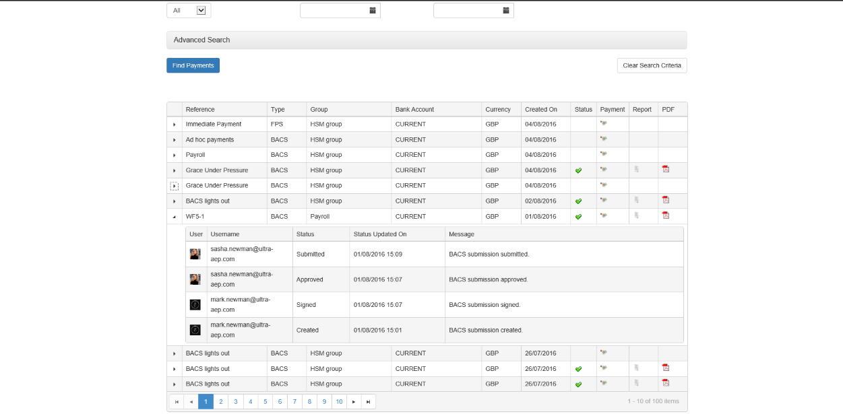Click the payment icon in the Payroll row
Viewport: 843px width, 414px height.
(603, 154)
